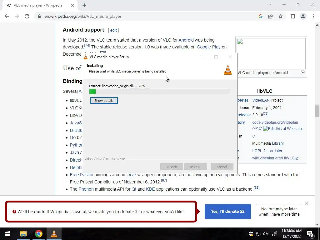Open the notification center
The image size is (320, 240).
click(x=310, y=234)
